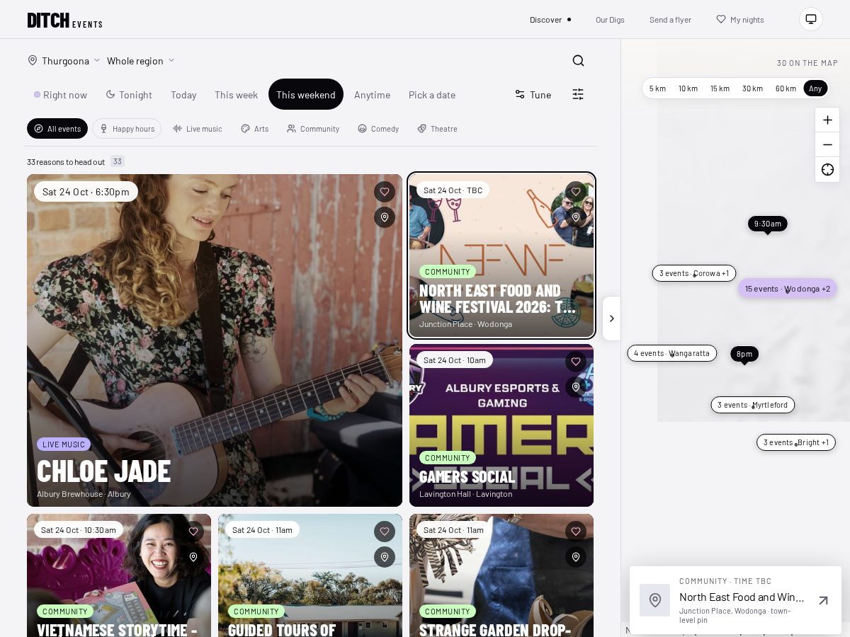Viewport: 850px width, 637px height.
Task: Select the 30 km radius
Action: click(x=752, y=88)
